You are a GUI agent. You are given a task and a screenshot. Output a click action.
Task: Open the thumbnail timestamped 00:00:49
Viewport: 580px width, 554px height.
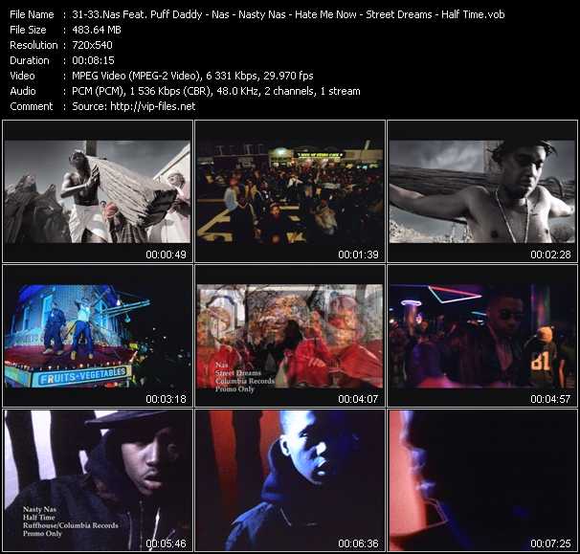point(98,191)
